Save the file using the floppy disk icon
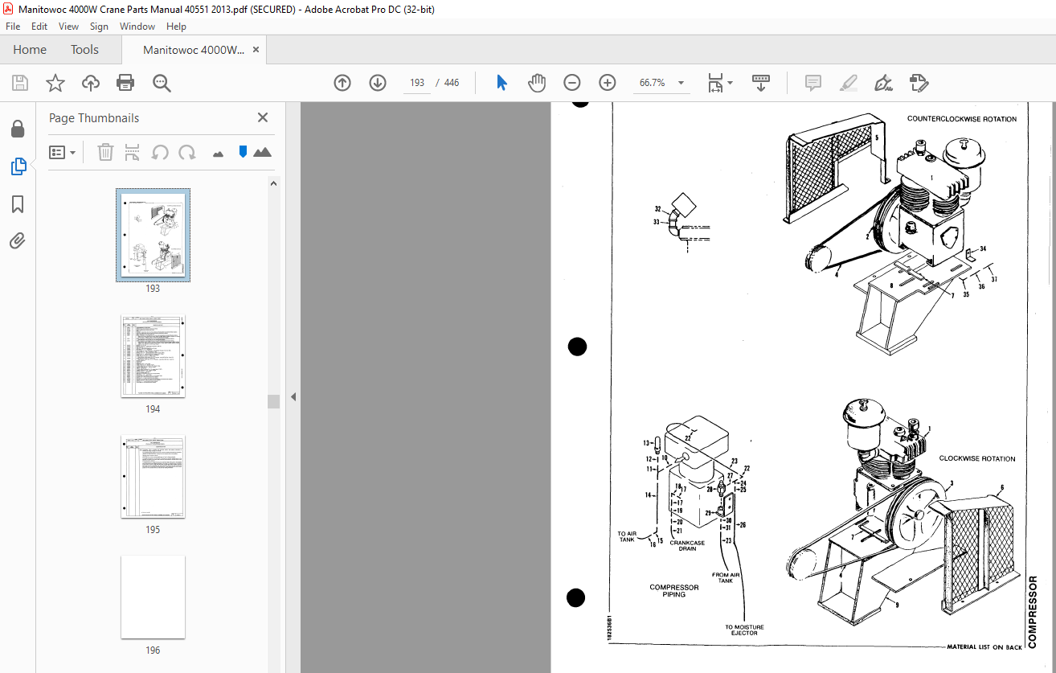This screenshot has height=673, width=1056. [x=20, y=83]
